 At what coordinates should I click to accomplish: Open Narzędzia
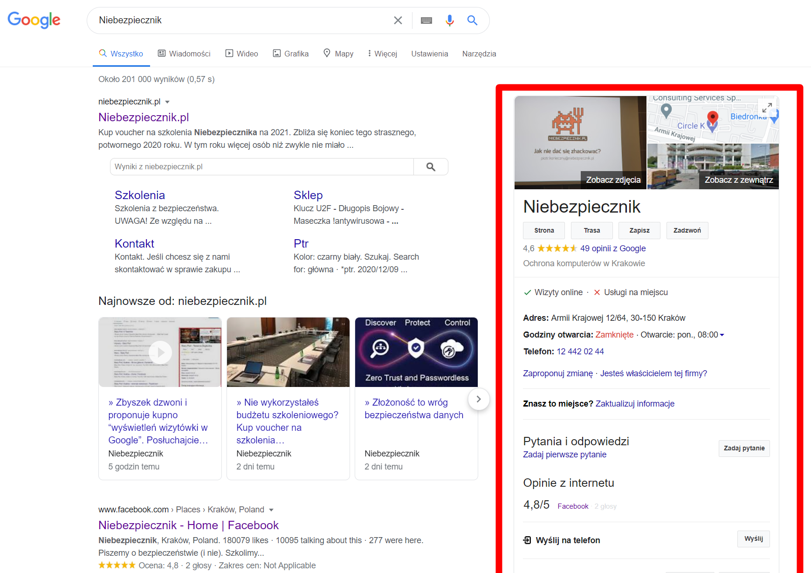(x=479, y=54)
